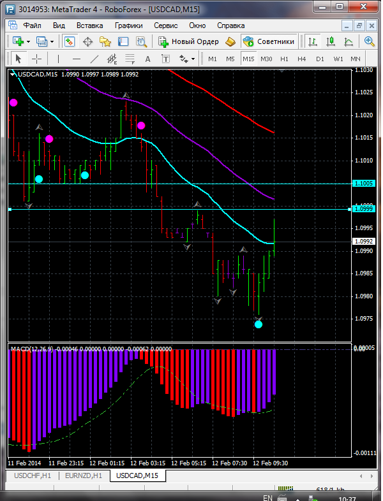Open the Profiles icon
Image resolution: width=383 pixels, height=501 pixels.
(x=41, y=41)
